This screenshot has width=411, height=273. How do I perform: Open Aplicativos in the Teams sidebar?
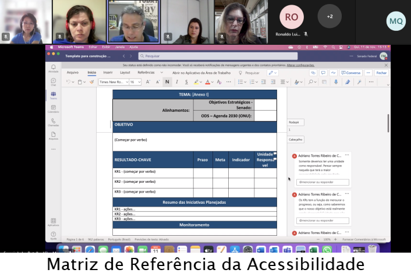(x=53, y=221)
